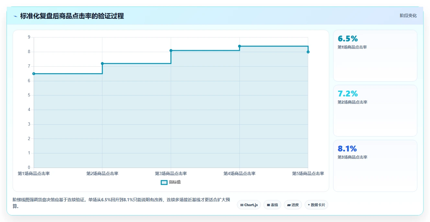Click the x-axis label 第3场商品点击率
The height and width of the screenshot is (222, 430).
coord(171,174)
